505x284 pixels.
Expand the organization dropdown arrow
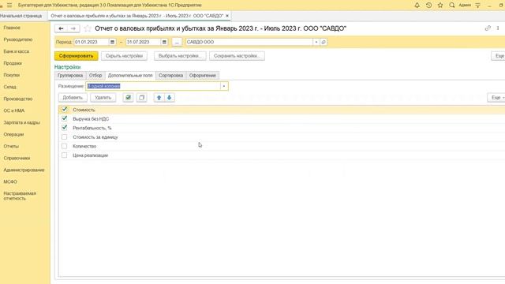(x=316, y=42)
